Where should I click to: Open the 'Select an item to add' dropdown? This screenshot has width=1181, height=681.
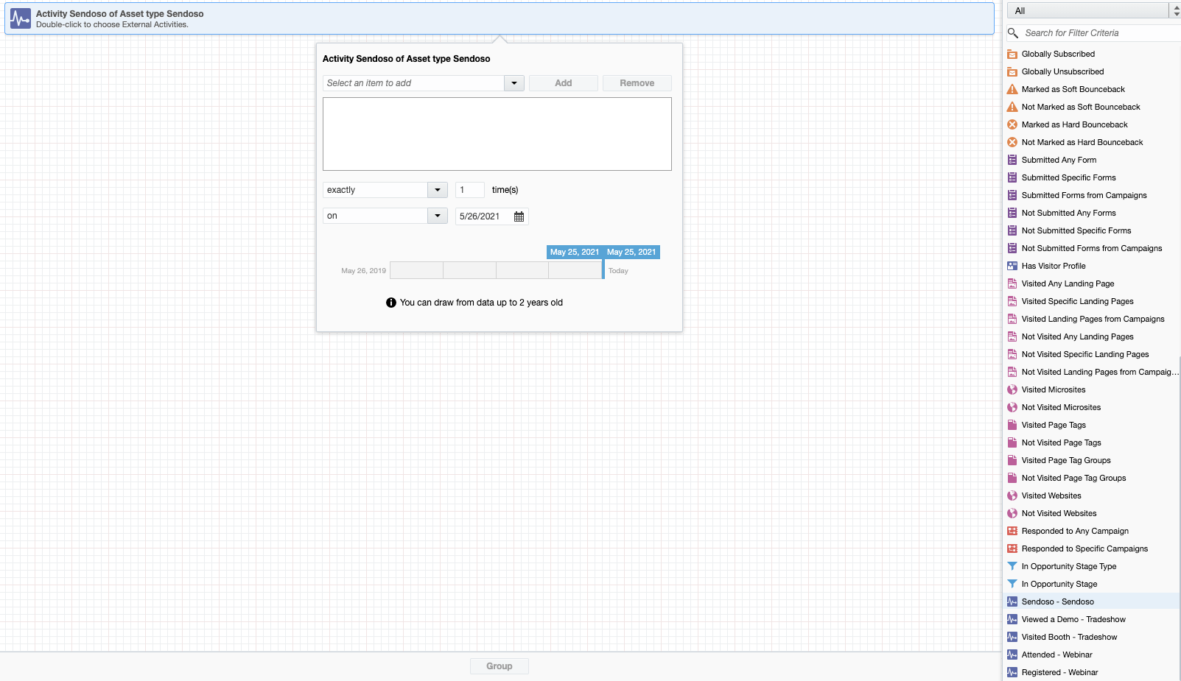[514, 83]
